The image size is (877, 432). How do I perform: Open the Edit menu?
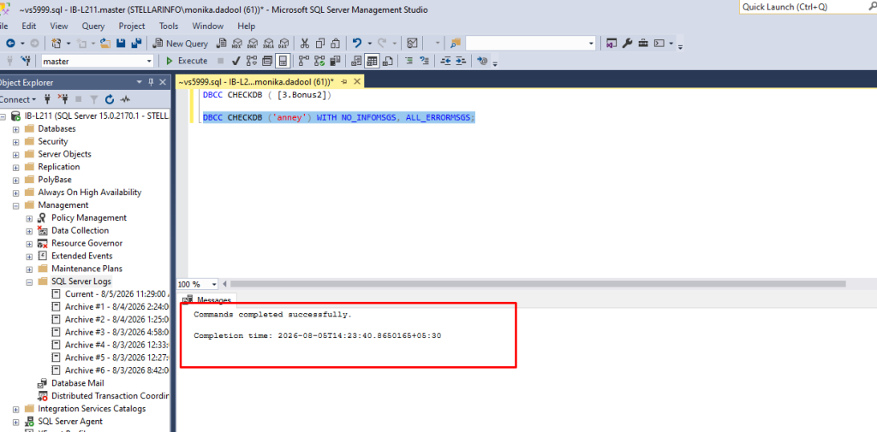tap(29, 26)
